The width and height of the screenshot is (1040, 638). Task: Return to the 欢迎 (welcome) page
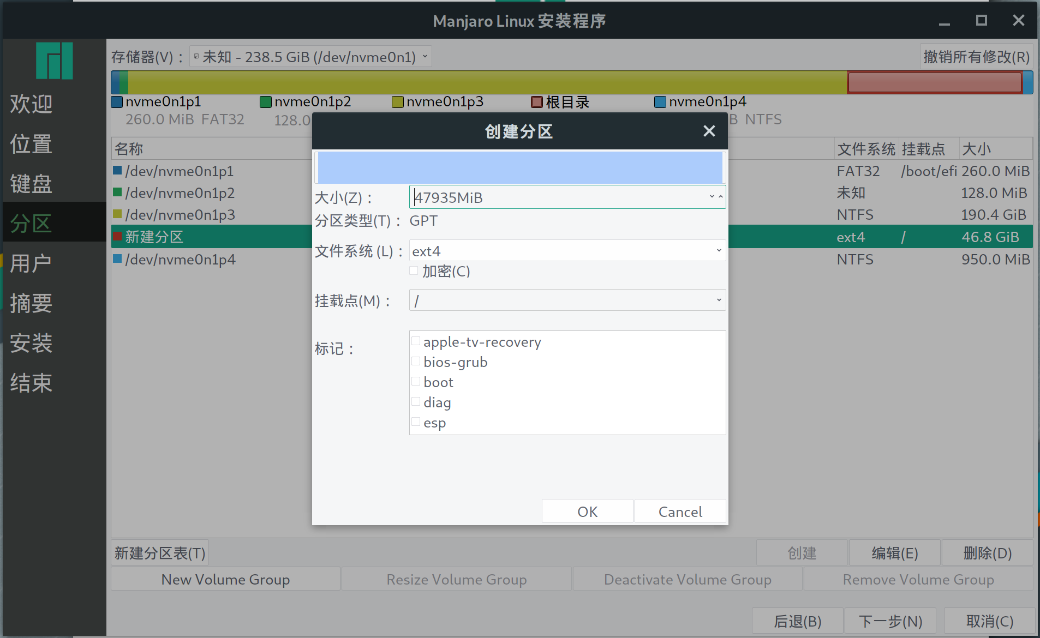point(30,104)
